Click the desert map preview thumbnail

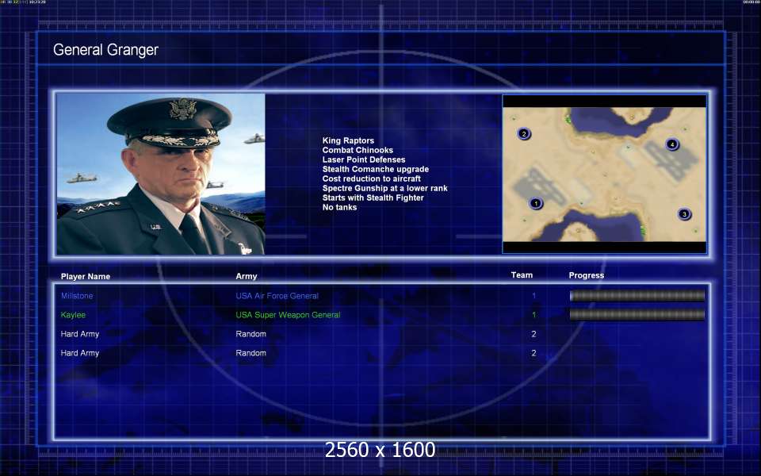pos(604,174)
